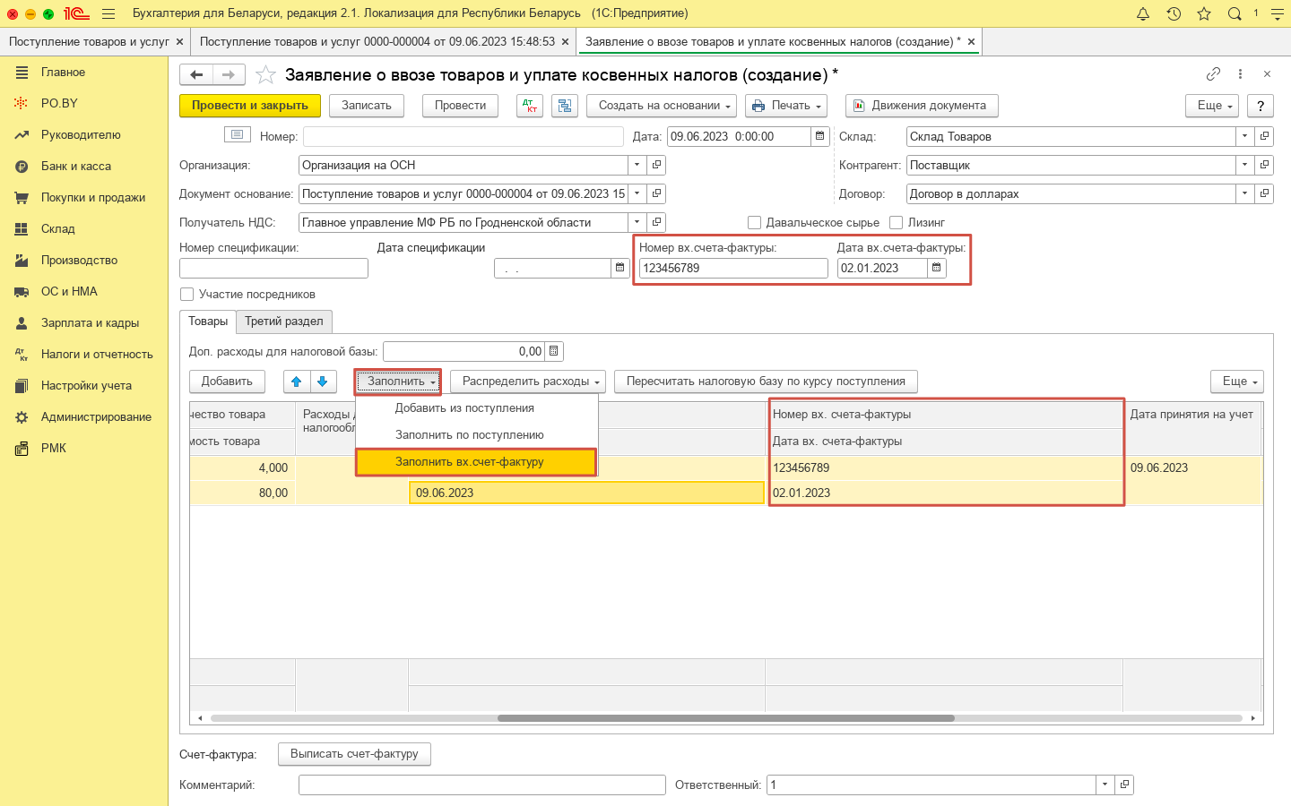Enable the Давальческое сырье checkbox
Image resolution: width=1291 pixels, height=806 pixels.
coord(755,223)
